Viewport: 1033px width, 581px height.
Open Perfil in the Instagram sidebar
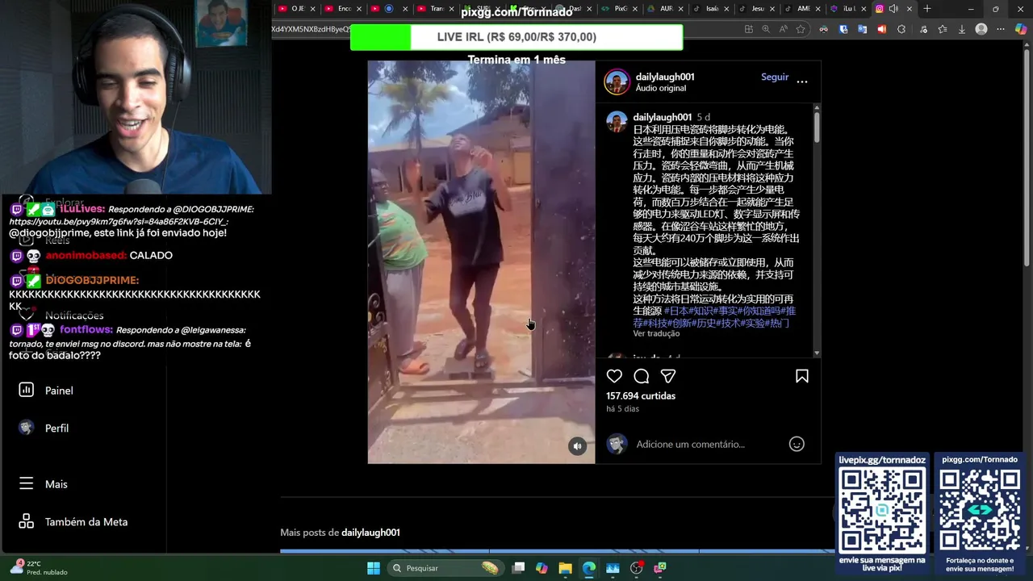pos(56,428)
